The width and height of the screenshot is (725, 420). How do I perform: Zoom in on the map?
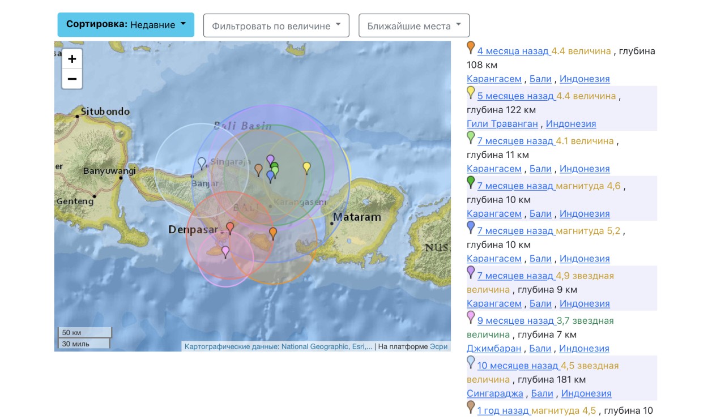(x=72, y=59)
